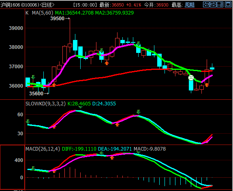Click the green down arrow at MACD panel start

point(33,168)
